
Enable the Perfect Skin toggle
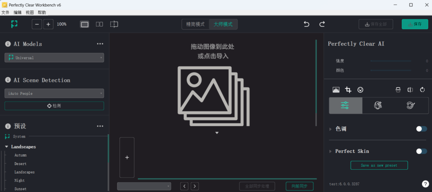[x=421, y=151]
